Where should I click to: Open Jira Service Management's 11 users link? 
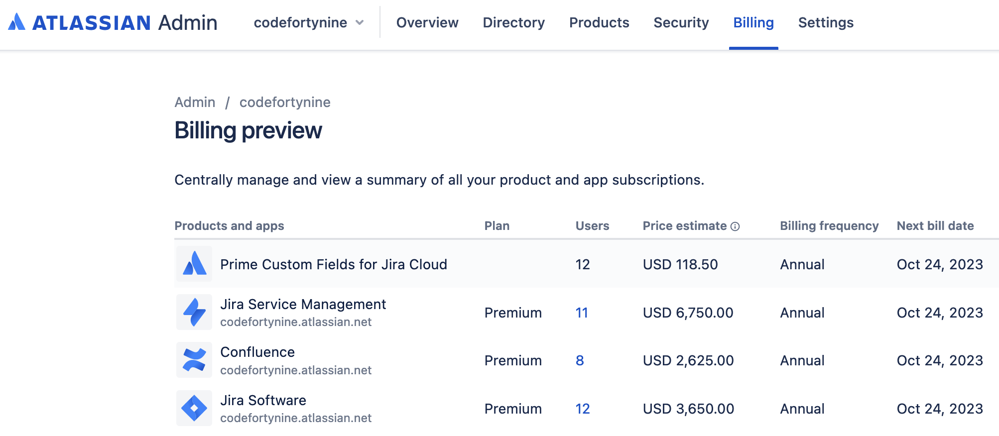[x=581, y=313]
